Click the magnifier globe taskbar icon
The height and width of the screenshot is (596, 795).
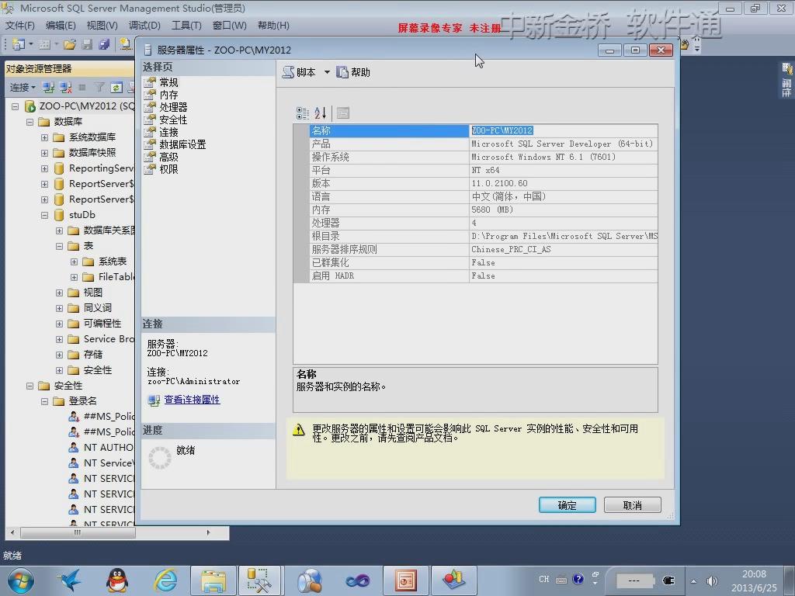coord(310,580)
